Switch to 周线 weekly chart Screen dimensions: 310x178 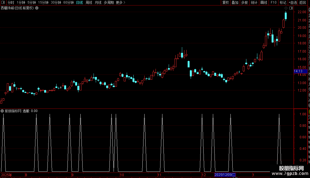point(89,2)
